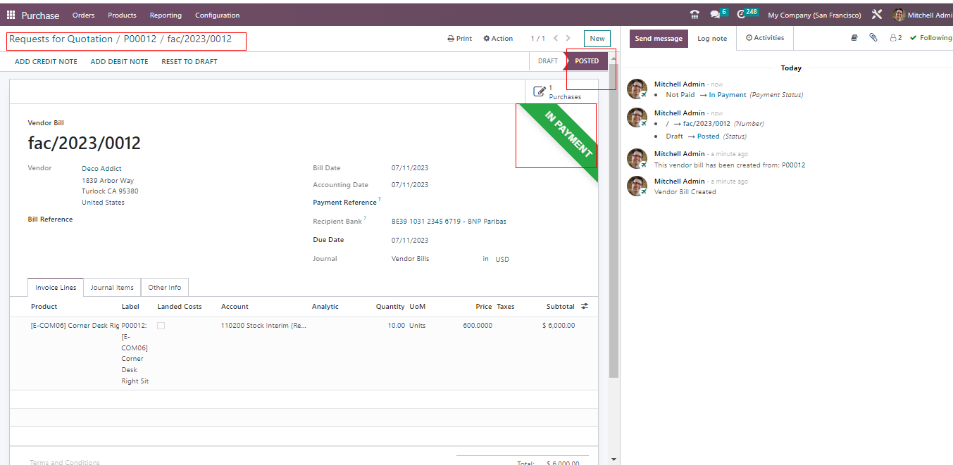Image resolution: width=953 pixels, height=465 pixels.
Task: Open the Deco Addict vendor link
Action: (101, 169)
